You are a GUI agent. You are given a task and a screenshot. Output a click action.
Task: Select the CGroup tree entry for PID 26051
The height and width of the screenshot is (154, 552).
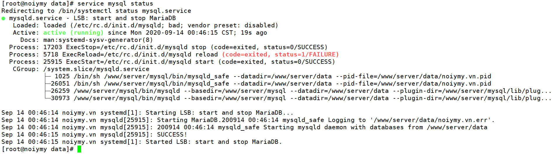click(x=60, y=84)
